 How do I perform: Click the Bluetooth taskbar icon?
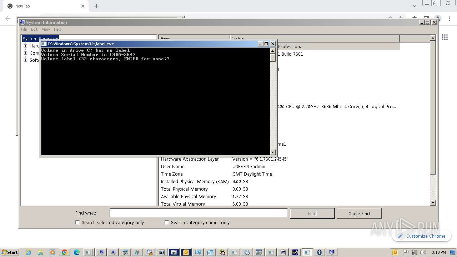[320, 252]
